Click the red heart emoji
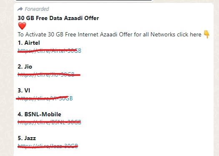Screen dimensions: 219x156 (x=22, y=26)
